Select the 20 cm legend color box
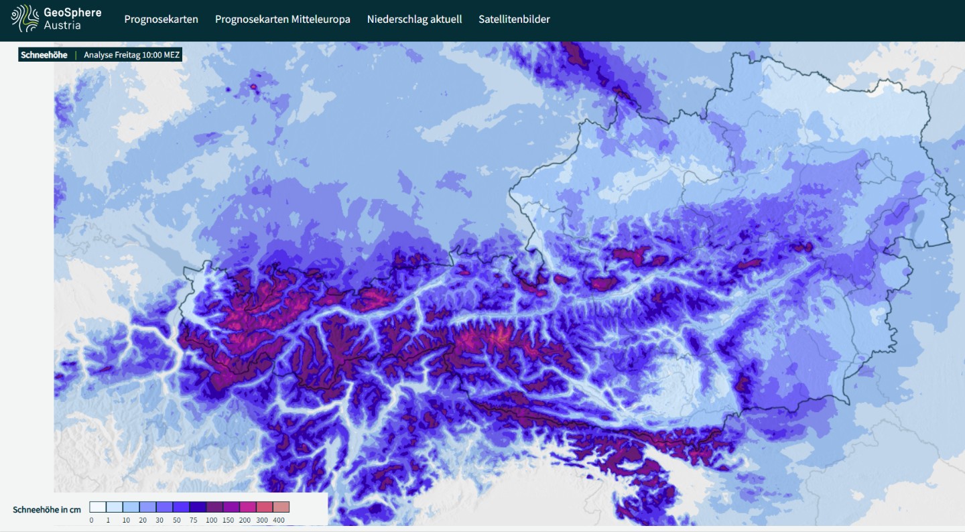The height and width of the screenshot is (532, 965). (147, 507)
